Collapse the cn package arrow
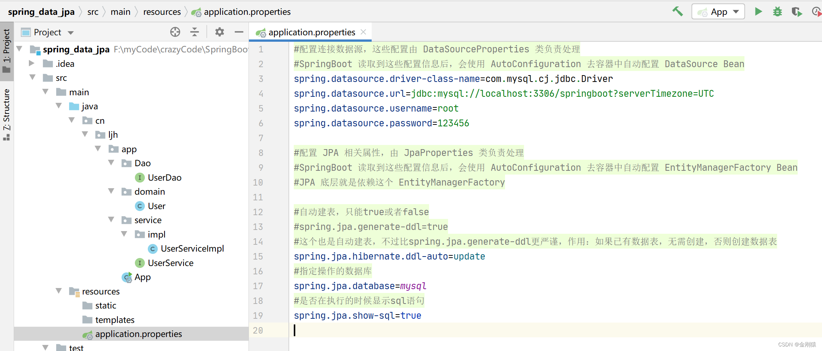 click(72, 120)
